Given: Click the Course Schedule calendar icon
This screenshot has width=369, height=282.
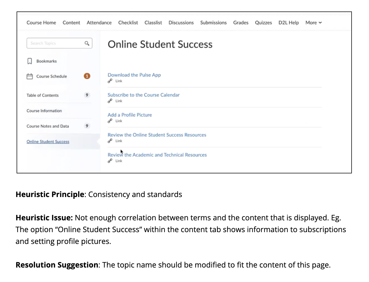Looking at the screenshot, I should [x=30, y=76].
